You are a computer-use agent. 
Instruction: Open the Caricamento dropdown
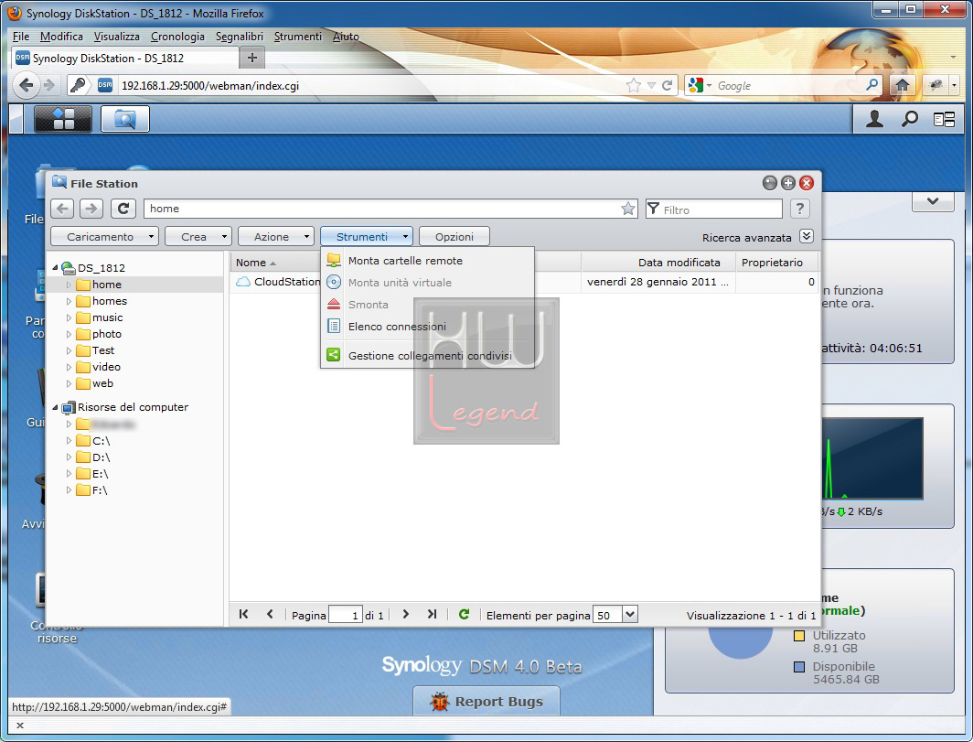tap(104, 237)
